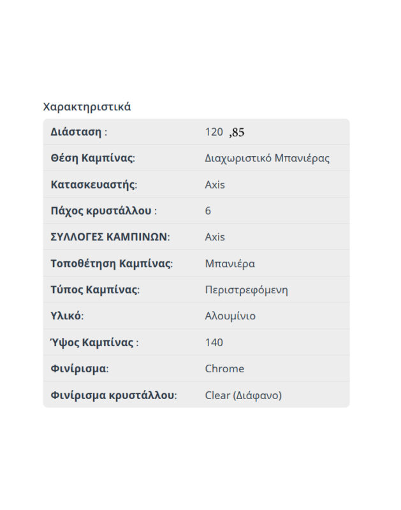The height and width of the screenshot is (510, 401).
Task: Click the Χαρακτηριστικά heading
Action: tap(87, 106)
